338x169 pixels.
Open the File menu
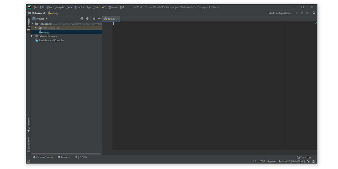(x=36, y=7)
